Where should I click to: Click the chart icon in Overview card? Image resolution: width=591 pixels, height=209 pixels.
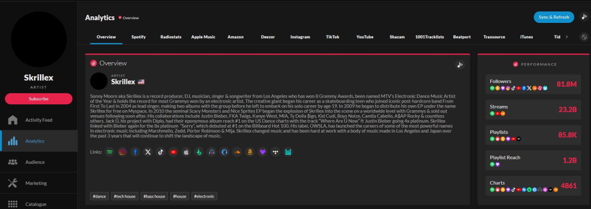coord(460,64)
